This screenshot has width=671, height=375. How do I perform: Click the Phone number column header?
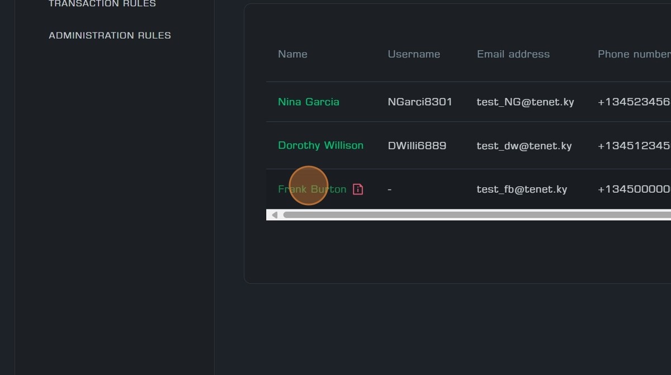[x=634, y=54]
